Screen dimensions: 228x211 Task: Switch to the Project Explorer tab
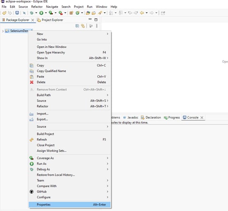(x=50, y=20)
